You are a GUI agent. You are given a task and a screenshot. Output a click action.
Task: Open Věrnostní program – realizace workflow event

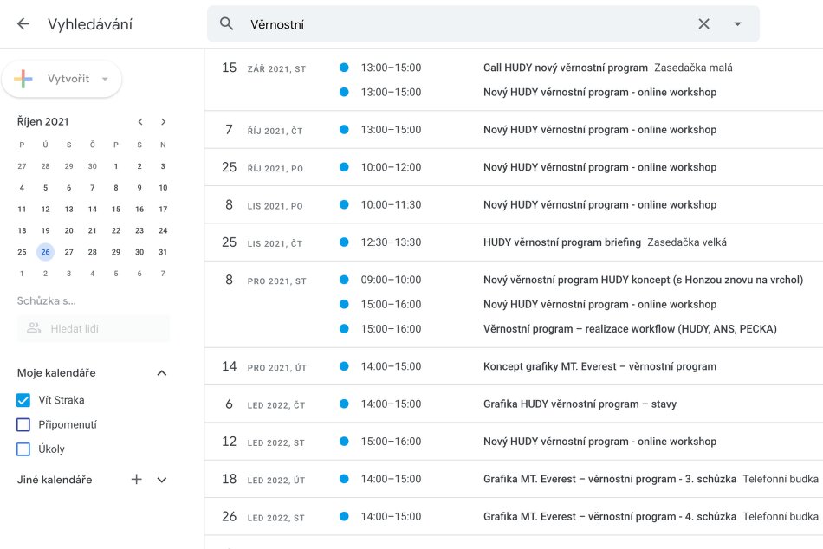630,329
